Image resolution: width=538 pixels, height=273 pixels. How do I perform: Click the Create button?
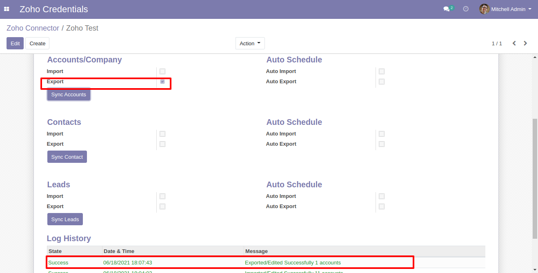pyautogui.click(x=38, y=43)
